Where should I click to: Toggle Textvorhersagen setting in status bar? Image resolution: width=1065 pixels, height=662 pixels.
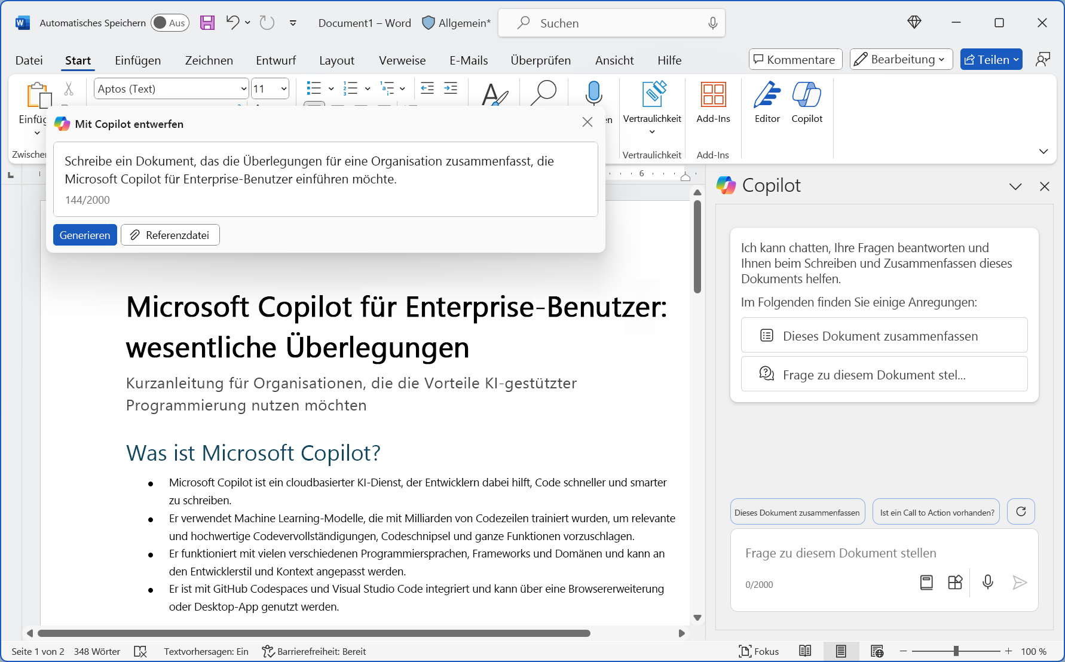coord(206,651)
